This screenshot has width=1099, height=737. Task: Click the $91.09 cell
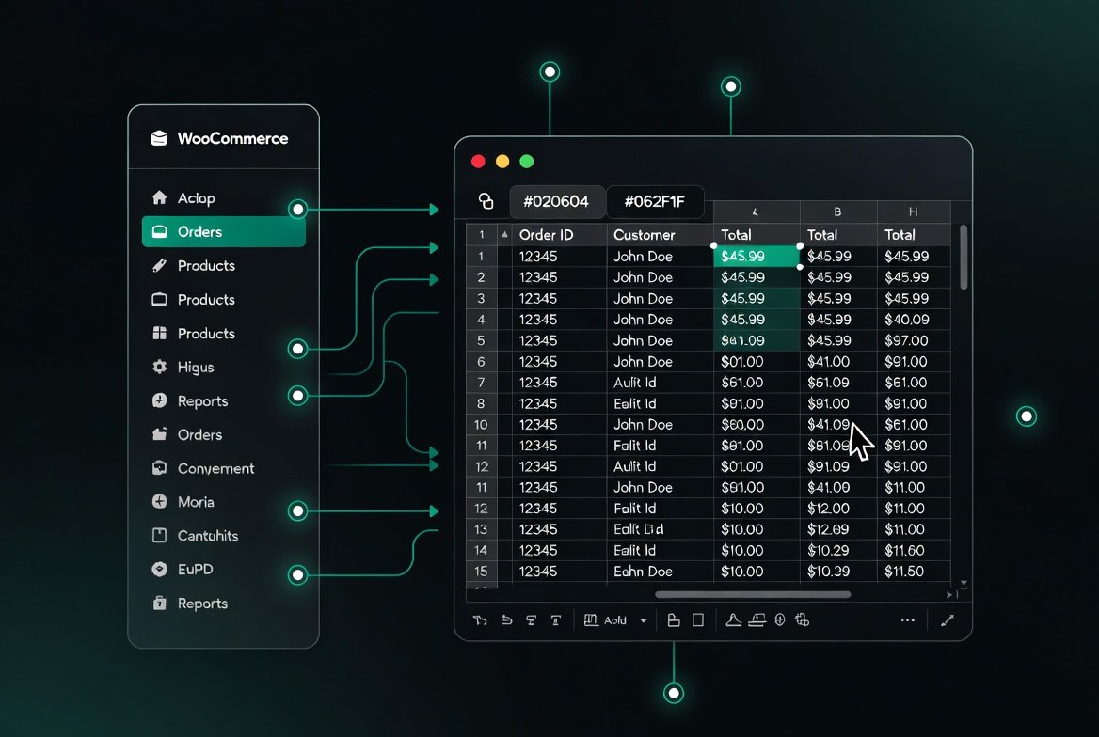point(837,466)
